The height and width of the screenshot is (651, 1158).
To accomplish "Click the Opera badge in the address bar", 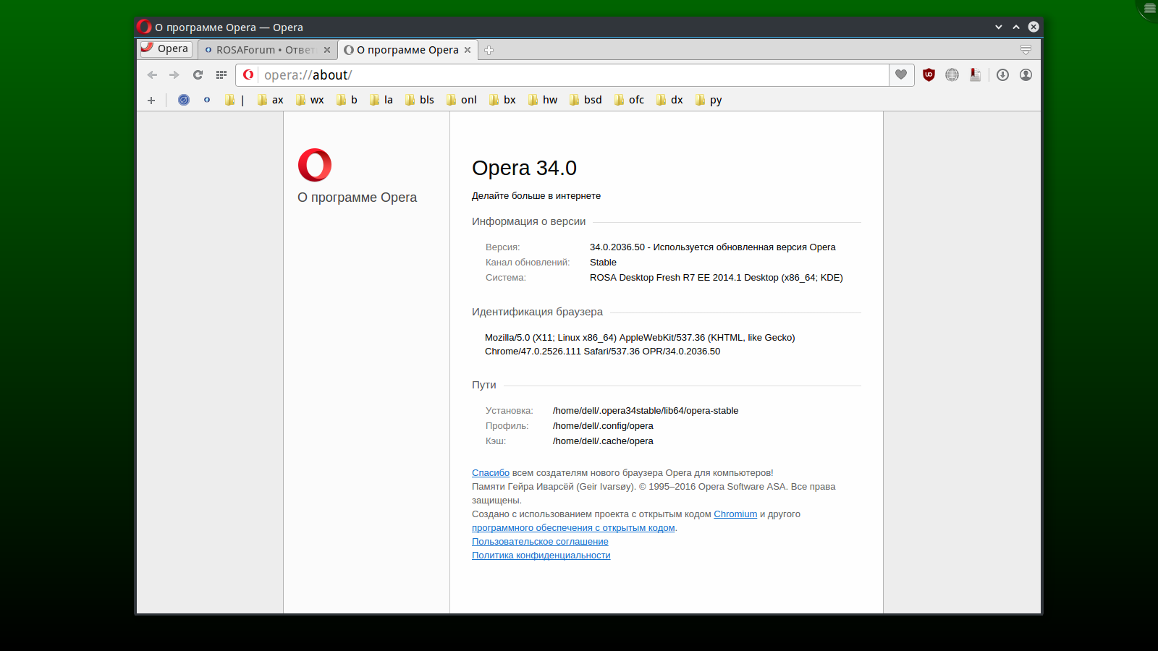I will click(248, 75).
